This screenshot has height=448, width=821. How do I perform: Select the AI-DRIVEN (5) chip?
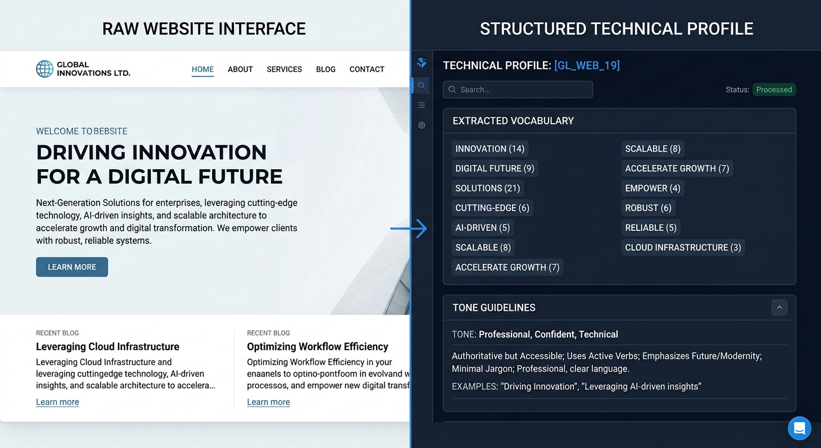pyautogui.click(x=483, y=228)
